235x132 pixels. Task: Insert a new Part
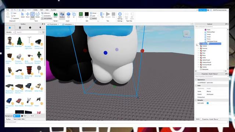[x=69, y=15]
